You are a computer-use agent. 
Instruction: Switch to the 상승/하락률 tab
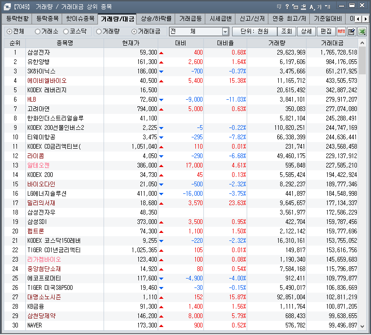pyautogui.click(x=156, y=19)
